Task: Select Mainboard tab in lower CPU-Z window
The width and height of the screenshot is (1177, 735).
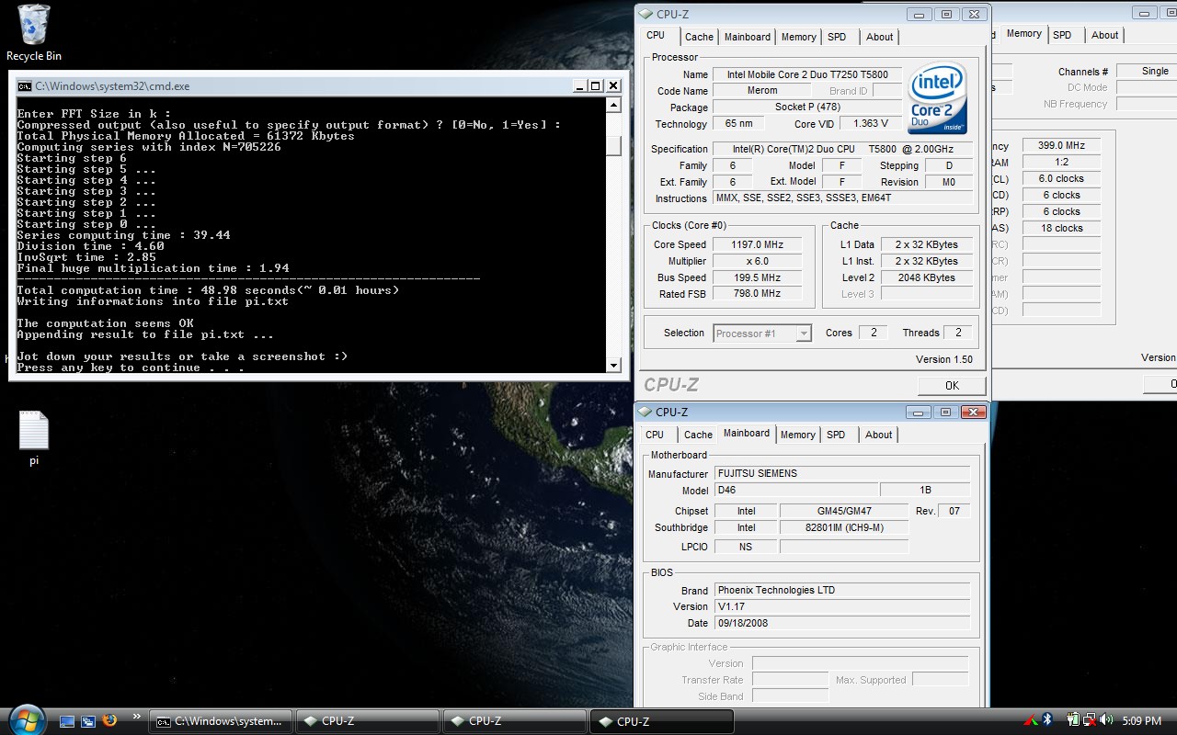Action: [x=747, y=434]
